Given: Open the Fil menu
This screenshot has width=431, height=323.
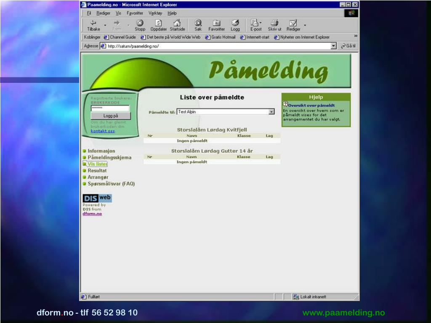Looking at the screenshot, I should tap(89, 13).
